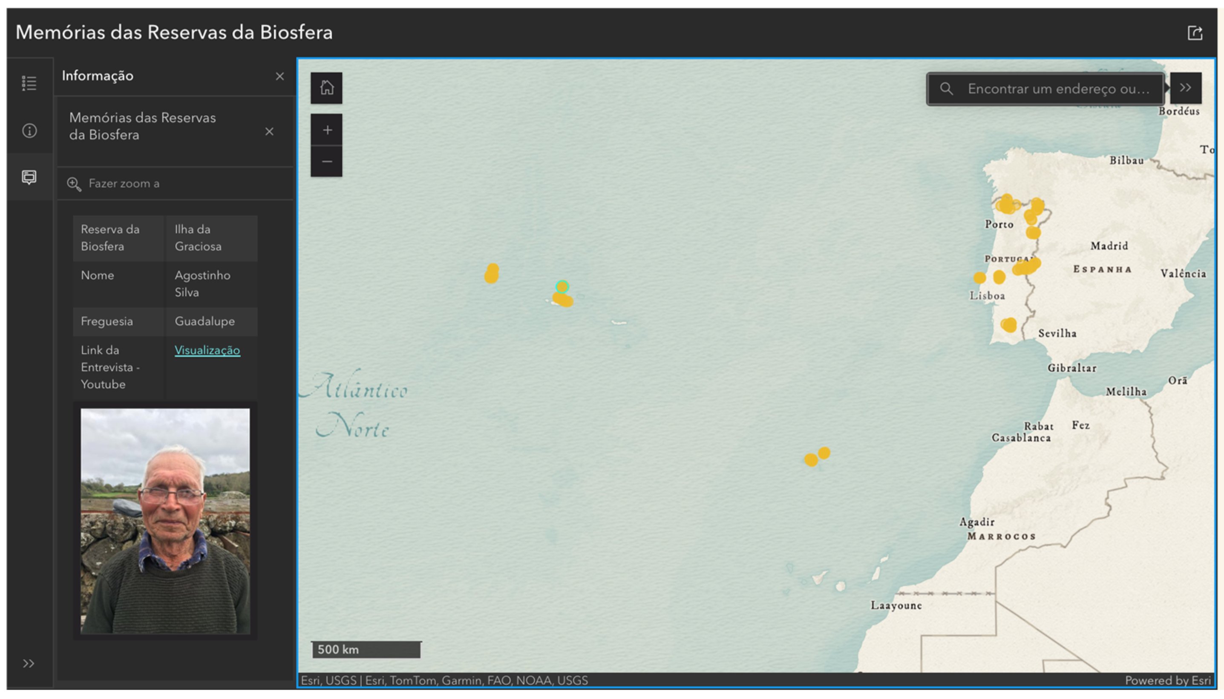Open the Visualização interview link
The image size is (1224, 699).
tap(207, 350)
